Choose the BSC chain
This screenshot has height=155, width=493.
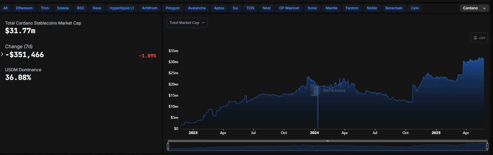[x=81, y=8]
